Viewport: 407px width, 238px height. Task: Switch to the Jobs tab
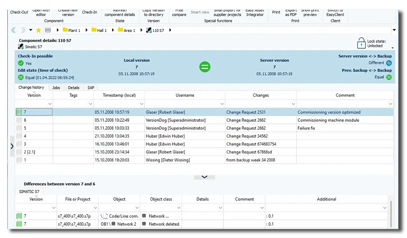56,88
